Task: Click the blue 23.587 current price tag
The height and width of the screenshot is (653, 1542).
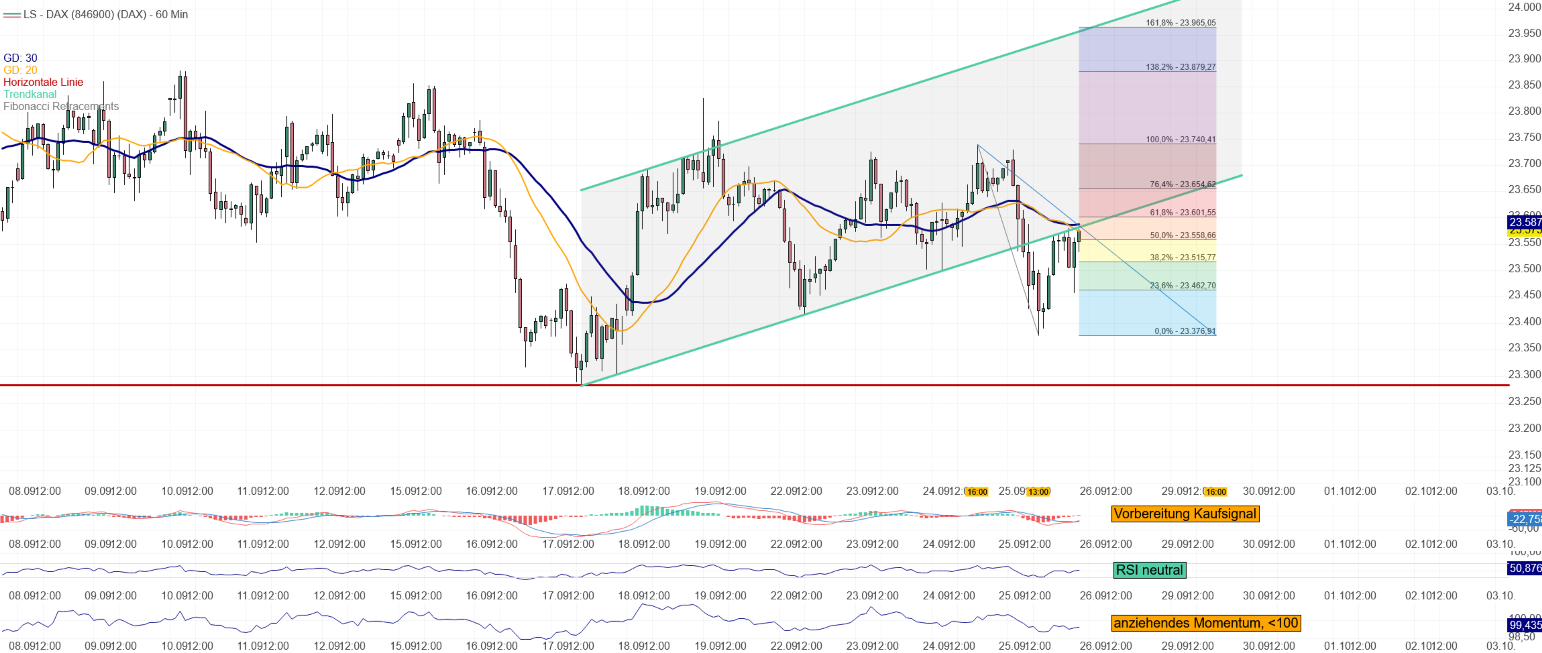Action: click(x=1524, y=223)
